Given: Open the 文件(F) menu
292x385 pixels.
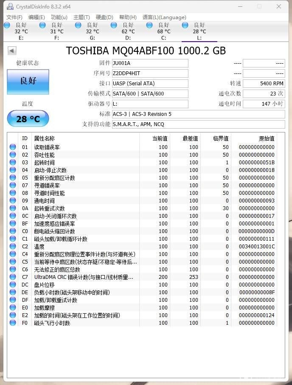Looking at the screenshot, I should click(14, 17).
